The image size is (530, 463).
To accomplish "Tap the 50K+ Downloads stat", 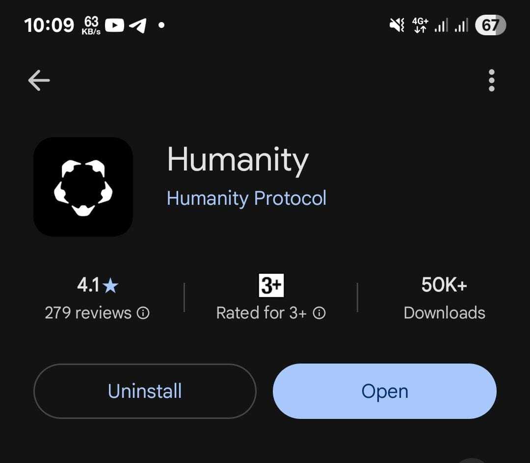I will pos(444,298).
